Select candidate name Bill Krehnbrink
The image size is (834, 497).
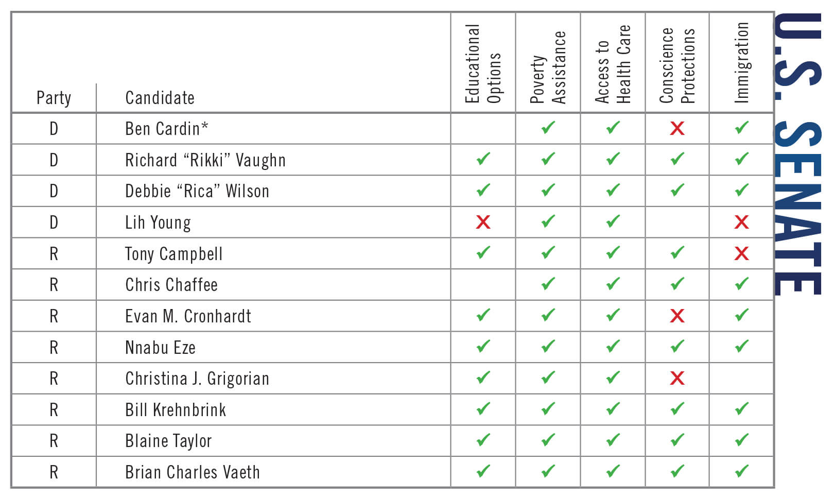click(176, 410)
